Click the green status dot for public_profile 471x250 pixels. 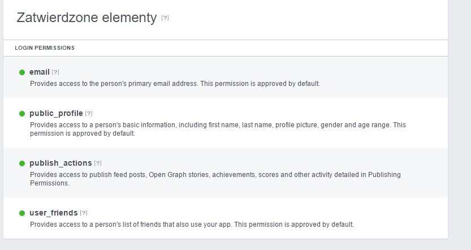point(22,114)
